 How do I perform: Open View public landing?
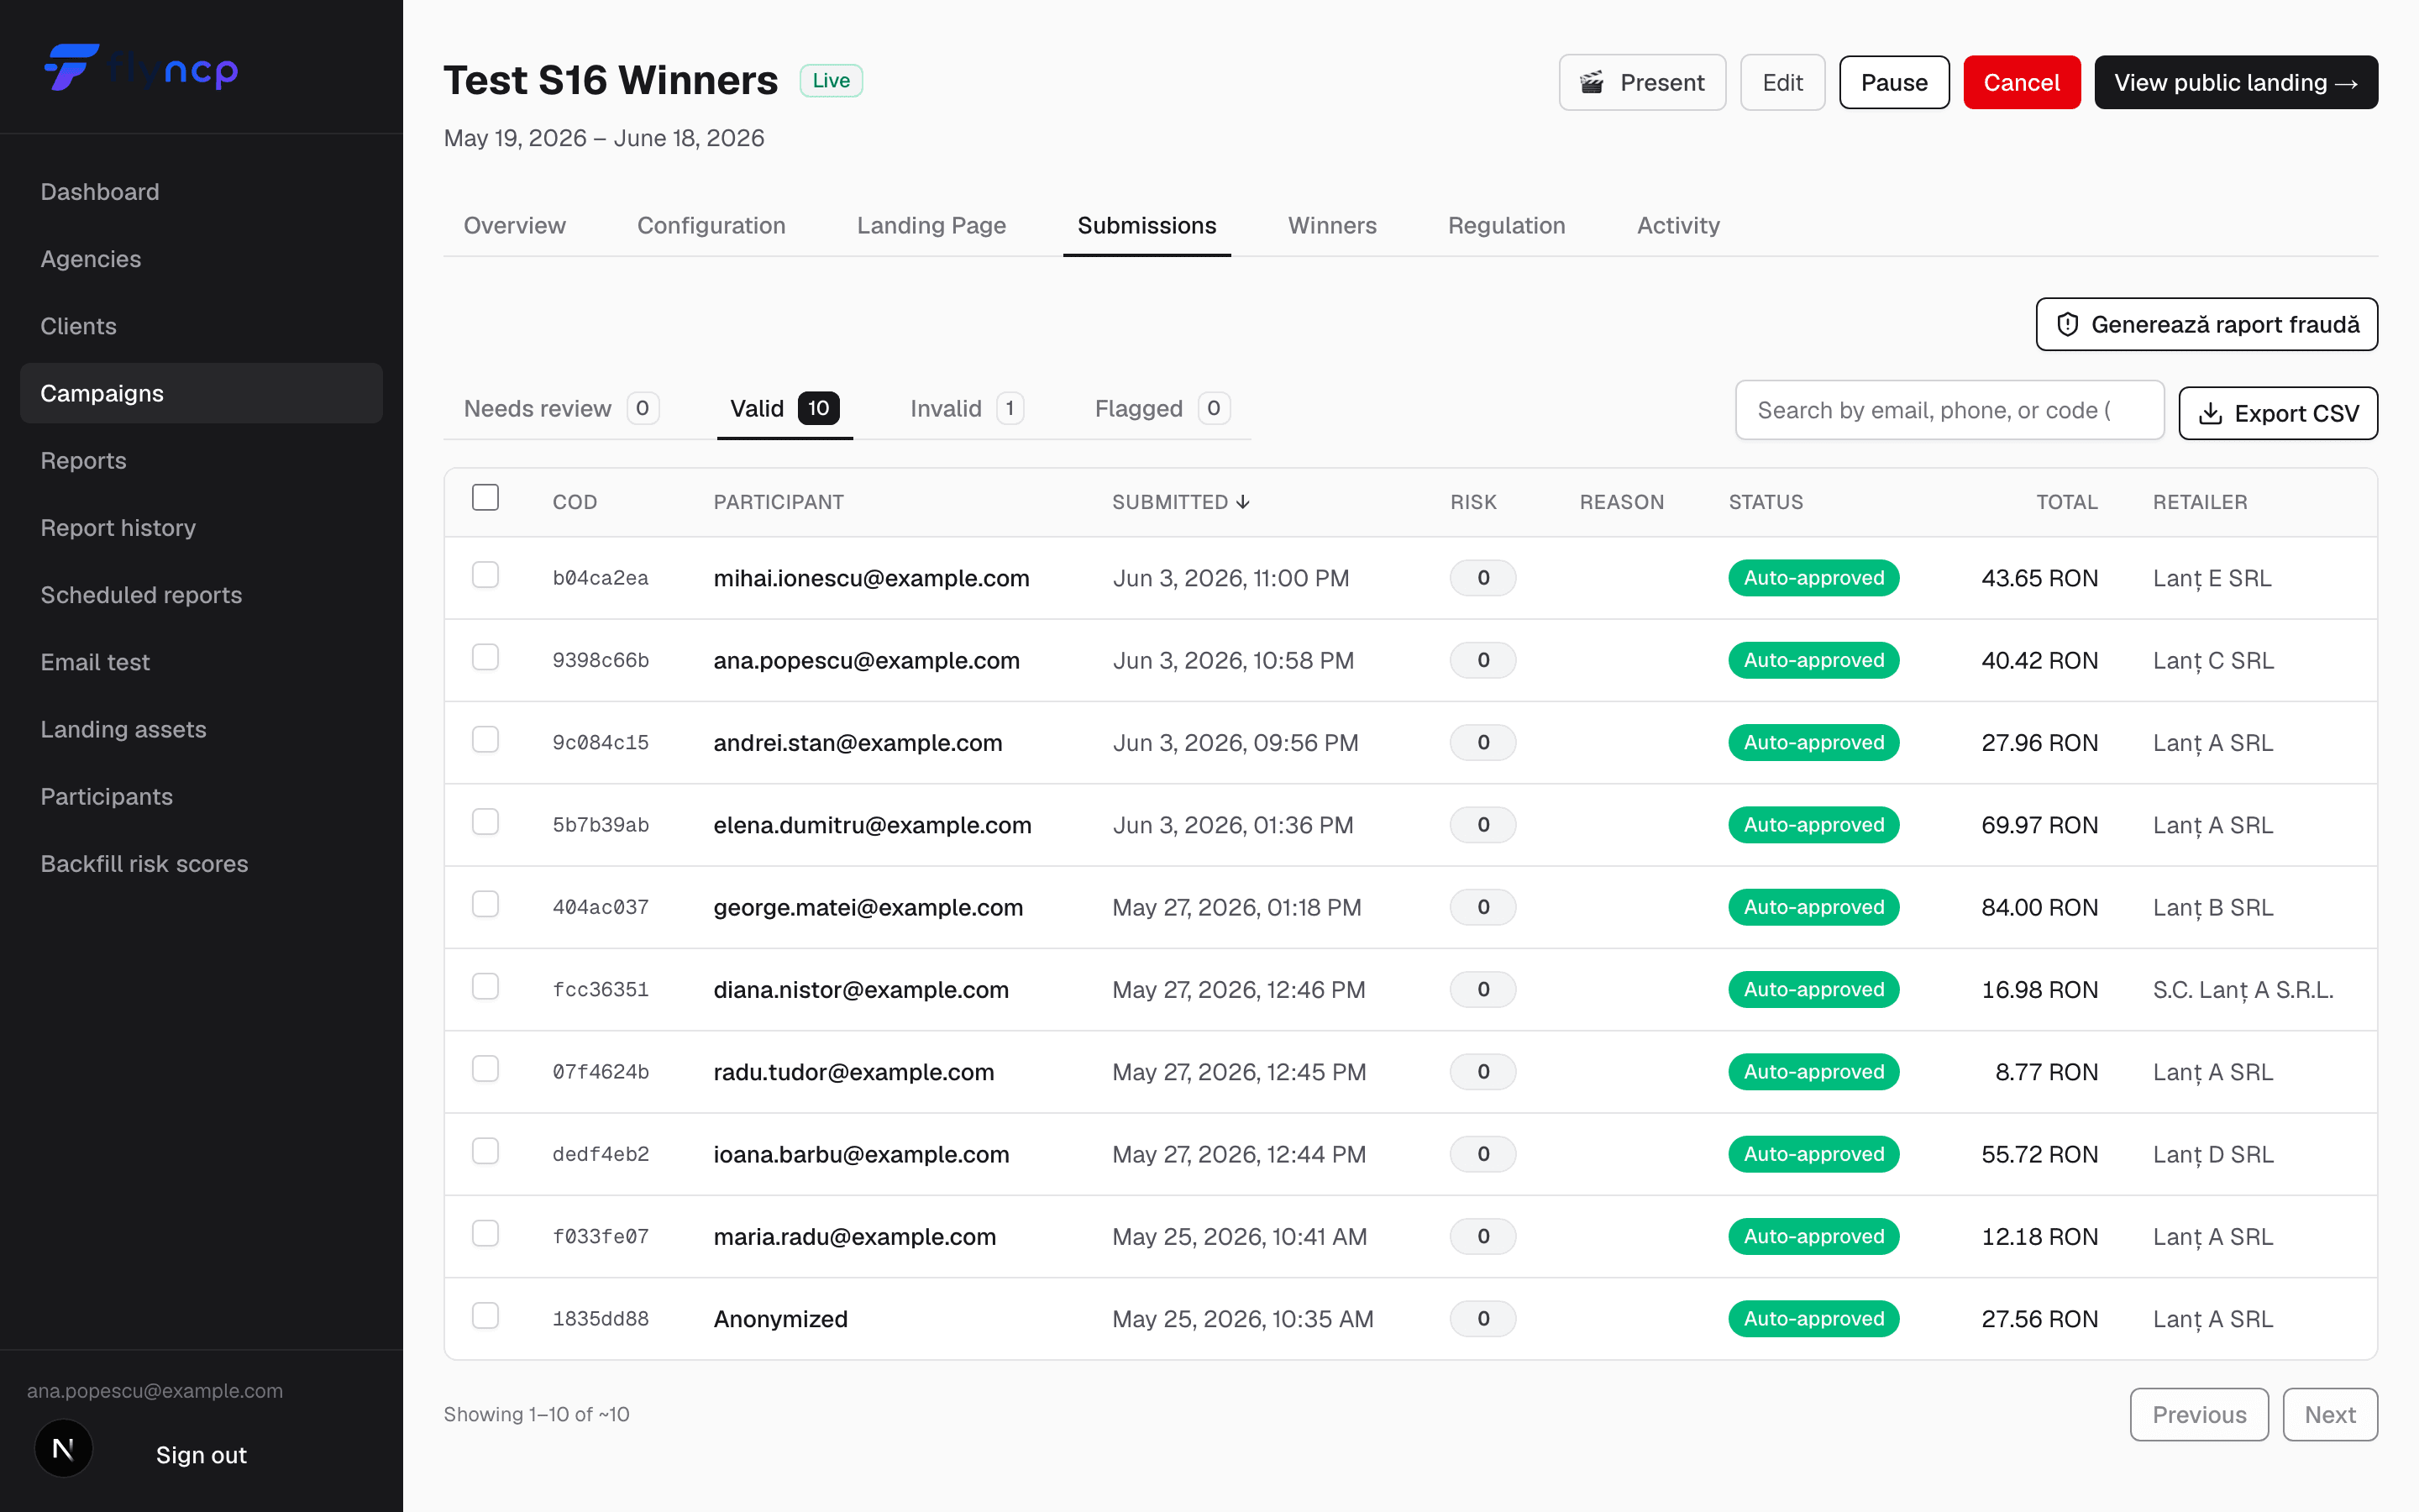2236,82
